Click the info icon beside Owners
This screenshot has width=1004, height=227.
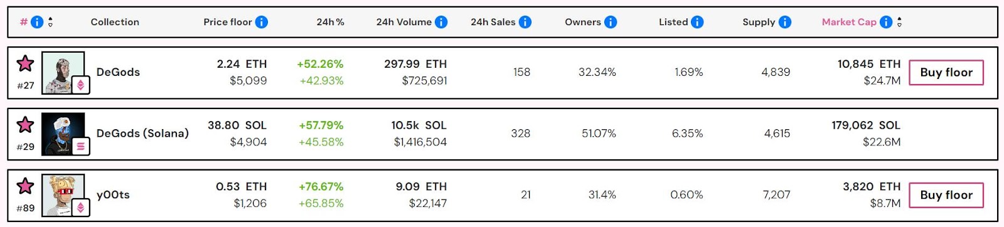click(x=611, y=22)
